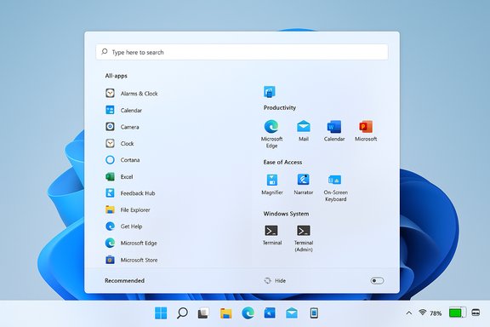Screen dimensions: 490x327
Task: Launch Narrator under Ease of Access
Action: click(304, 184)
